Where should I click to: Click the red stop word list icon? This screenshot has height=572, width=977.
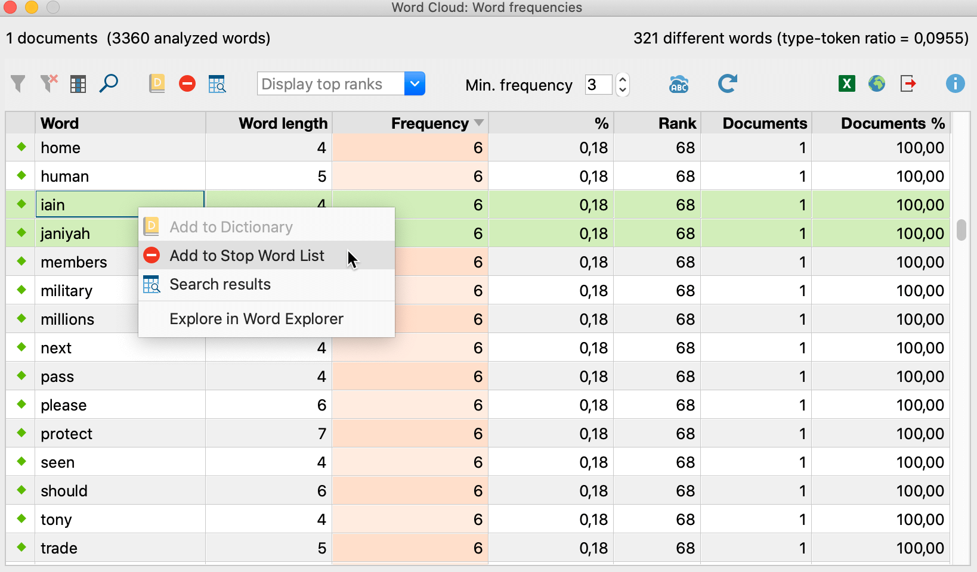[187, 84]
